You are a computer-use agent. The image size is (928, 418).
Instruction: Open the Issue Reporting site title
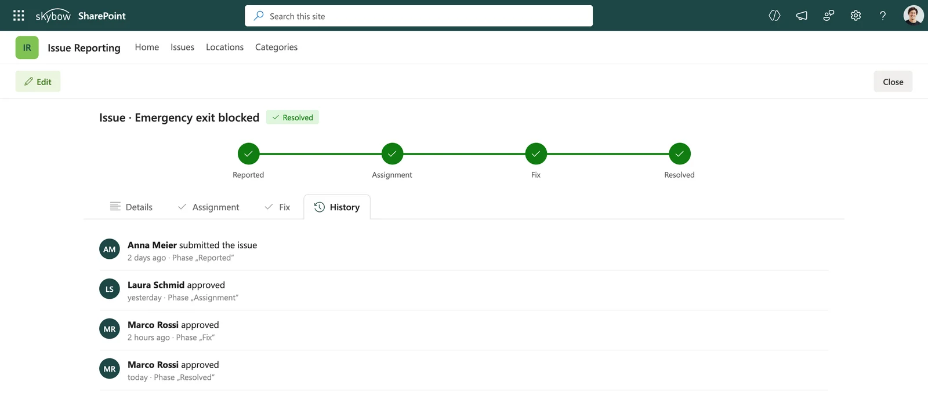pyautogui.click(x=84, y=48)
